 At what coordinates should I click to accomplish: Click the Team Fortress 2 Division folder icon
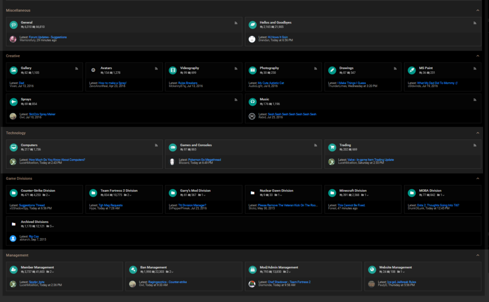93,193
